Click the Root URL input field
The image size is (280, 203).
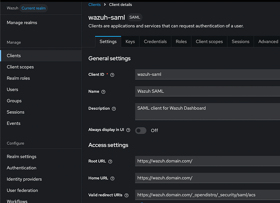pos(208,161)
